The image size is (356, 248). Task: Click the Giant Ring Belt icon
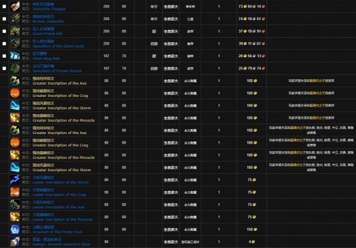[15, 56]
